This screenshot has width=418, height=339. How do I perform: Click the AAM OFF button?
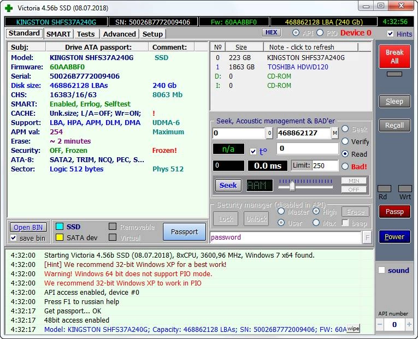(x=354, y=189)
